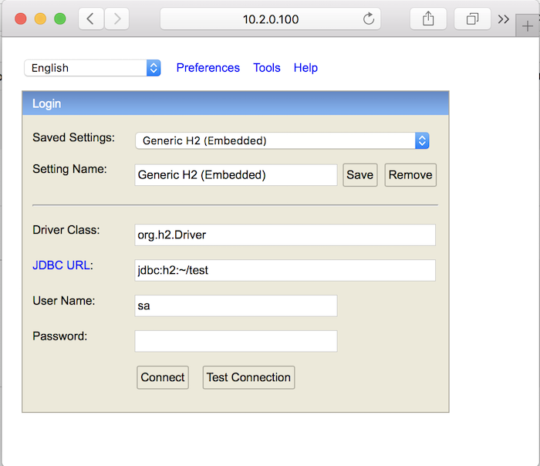Viewport: 540px width, 466px height.
Task: Maximize the window with green button
Action: 60,19
